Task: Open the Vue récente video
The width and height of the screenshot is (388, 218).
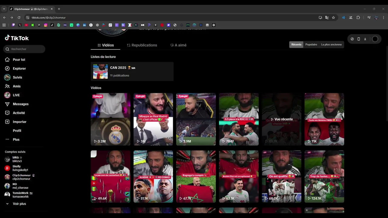Action: coord(281,119)
